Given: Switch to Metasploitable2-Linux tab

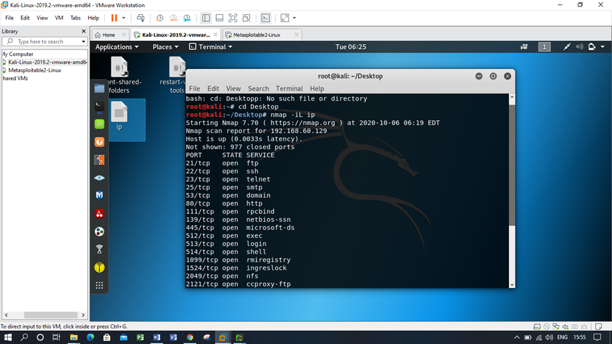Looking at the screenshot, I should click(257, 34).
